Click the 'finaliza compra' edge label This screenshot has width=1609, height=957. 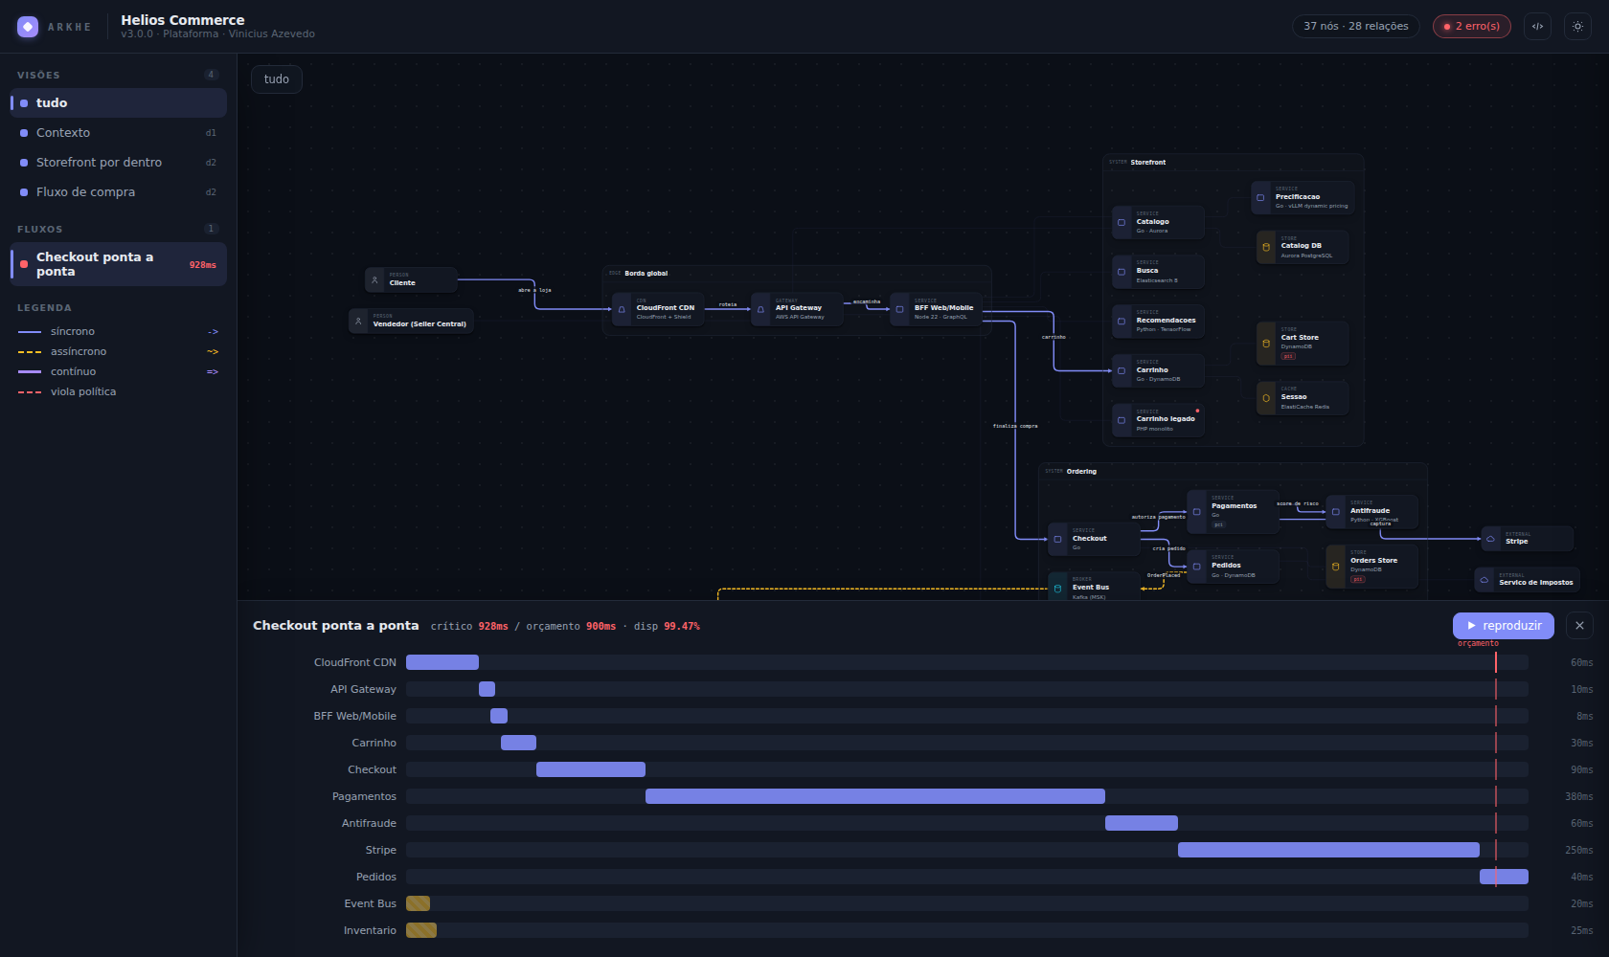click(1015, 426)
